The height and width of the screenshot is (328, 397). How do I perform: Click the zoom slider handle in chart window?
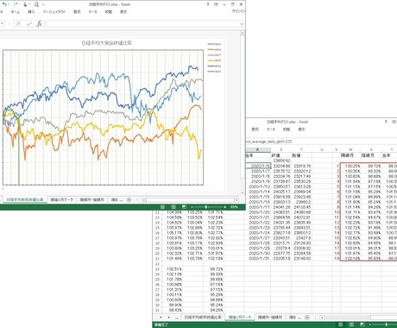tap(206, 207)
